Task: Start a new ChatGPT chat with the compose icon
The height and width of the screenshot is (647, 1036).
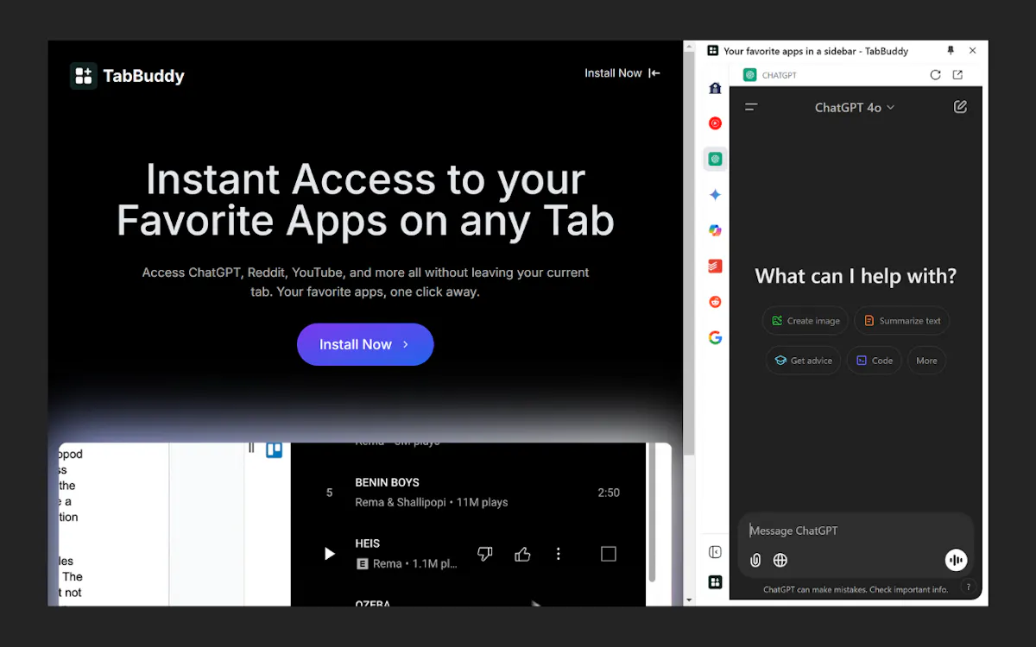Action: [960, 107]
